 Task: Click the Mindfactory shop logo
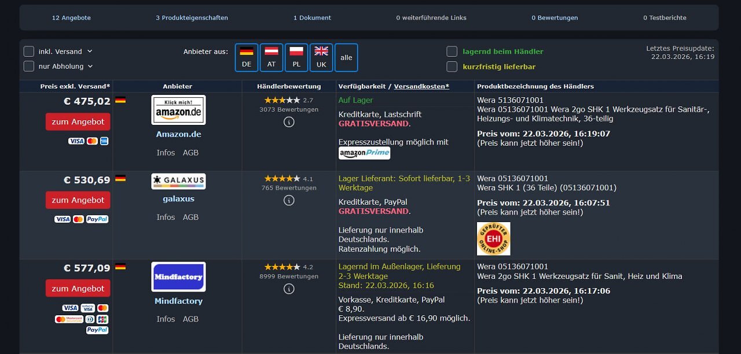pos(178,276)
